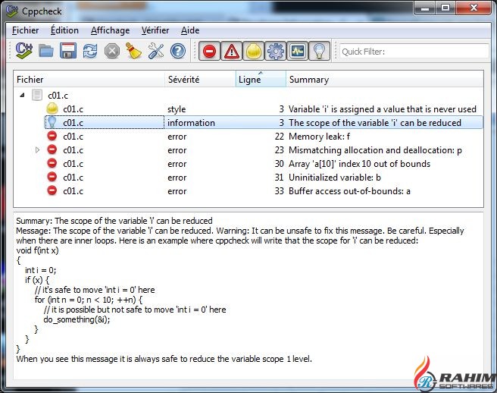Screen dimensions: 497x393
Task: Click red error icon on Uninitialized variable row
Action: 52,177
